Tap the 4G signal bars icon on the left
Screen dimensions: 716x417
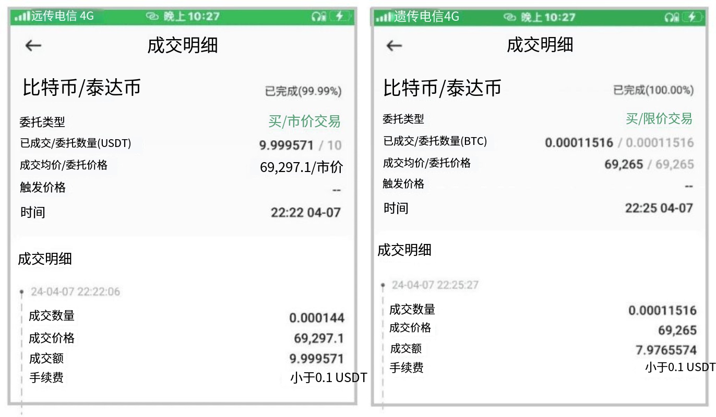click(22, 16)
